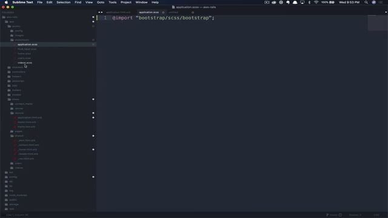Open the Tools menu
This screenshot has height=218, width=388.
(112, 2)
